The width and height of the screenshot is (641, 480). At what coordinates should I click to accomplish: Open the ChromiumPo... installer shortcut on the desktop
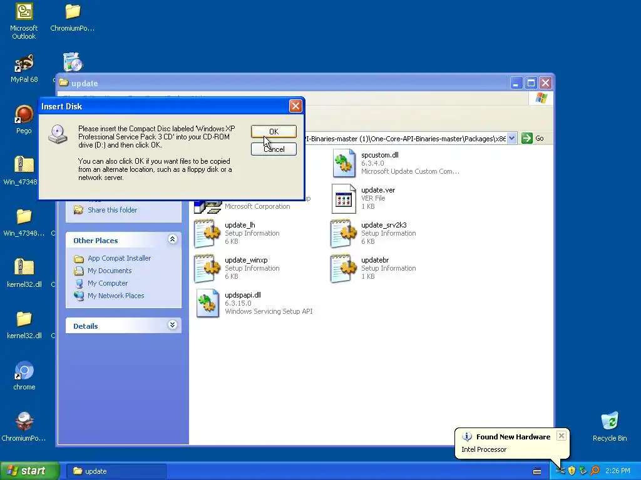point(24,422)
